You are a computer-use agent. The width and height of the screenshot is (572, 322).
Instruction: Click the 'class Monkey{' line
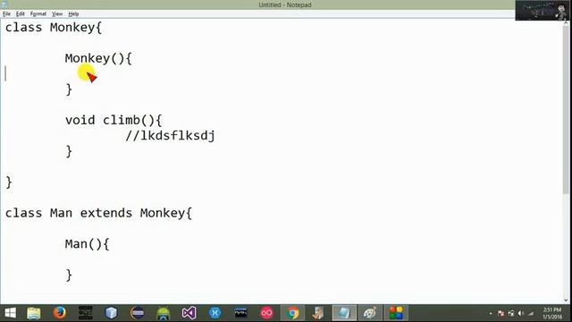coord(54,28)
